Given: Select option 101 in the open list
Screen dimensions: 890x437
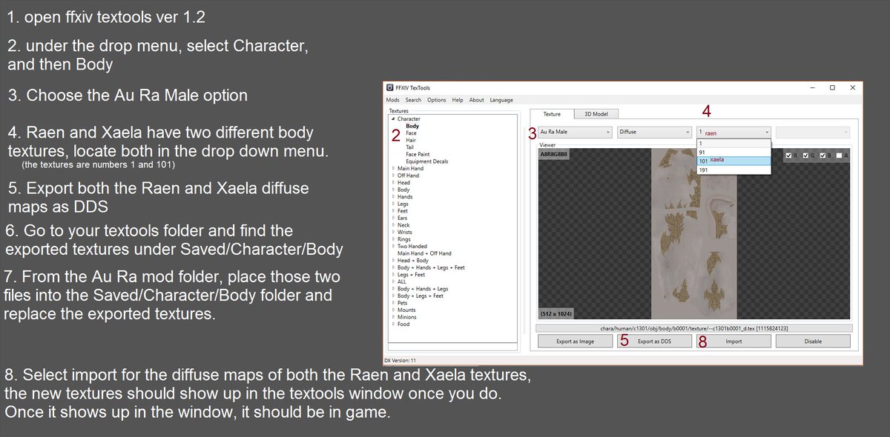Looking at the screenshot, I should [734, 161].
